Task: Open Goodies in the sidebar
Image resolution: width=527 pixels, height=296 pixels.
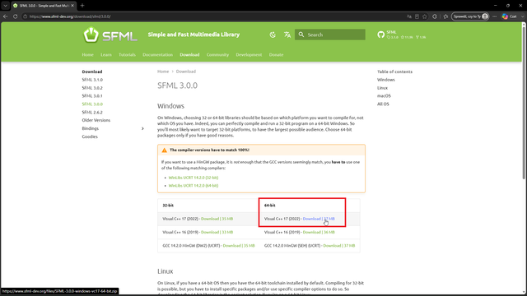Action: point(90,136)
